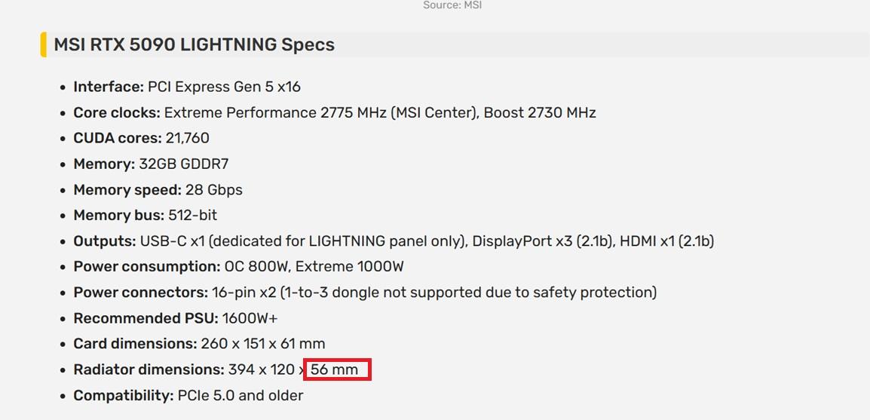Click the "512-bit" memory bus value
Viewport: 870px width, 420px height.
(x=192, y=215)
